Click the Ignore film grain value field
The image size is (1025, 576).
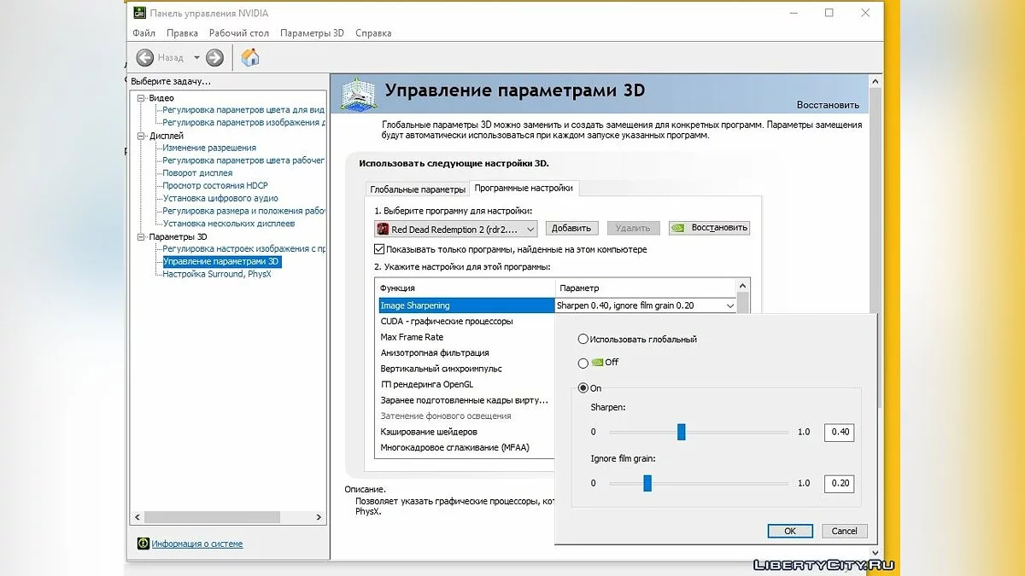839,484
